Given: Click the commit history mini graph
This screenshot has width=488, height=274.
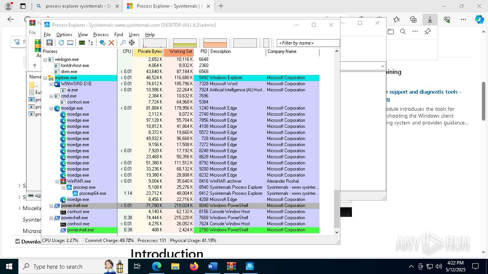Looking at the screenshot, I should (x=185, y=43).
